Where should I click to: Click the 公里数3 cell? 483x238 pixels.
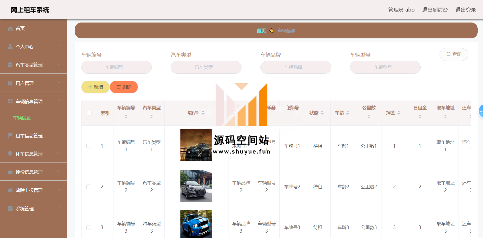coord(369,228)
